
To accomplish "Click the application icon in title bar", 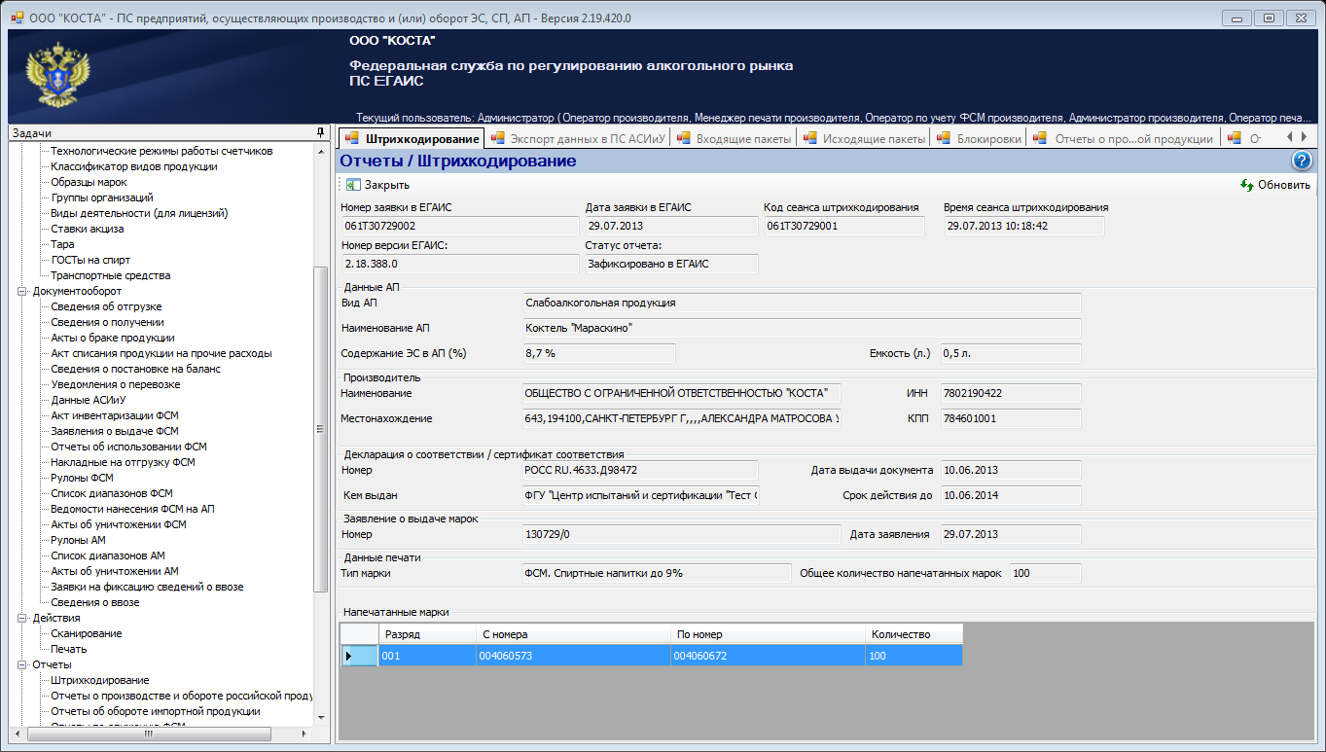I will tap(16, 18).
